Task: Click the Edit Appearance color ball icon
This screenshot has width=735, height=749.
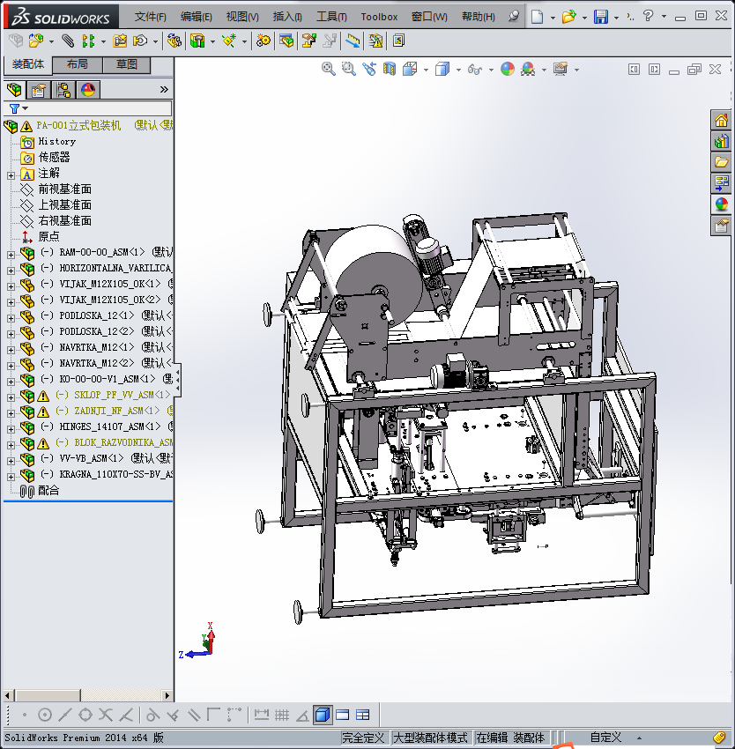Action: (x=507, y=69)
